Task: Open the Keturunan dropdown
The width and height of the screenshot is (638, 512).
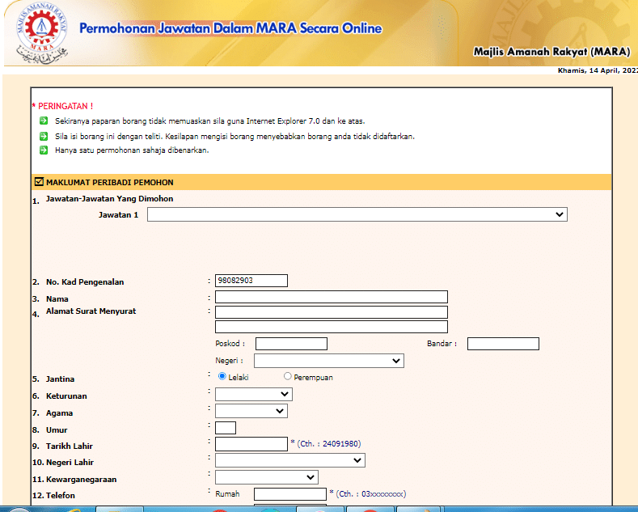Action: pos(254,394)
